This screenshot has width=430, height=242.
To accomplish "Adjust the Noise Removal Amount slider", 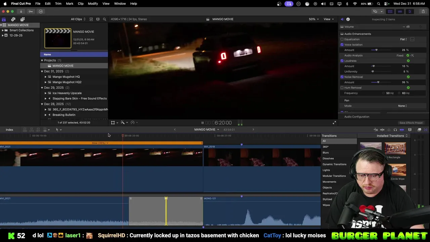I will tap(378, 82).
